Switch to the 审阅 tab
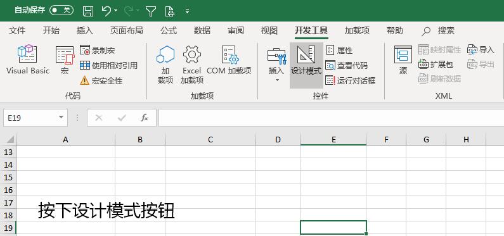The width and height of the screenshot is (504, 236). (x=236, y=30)
